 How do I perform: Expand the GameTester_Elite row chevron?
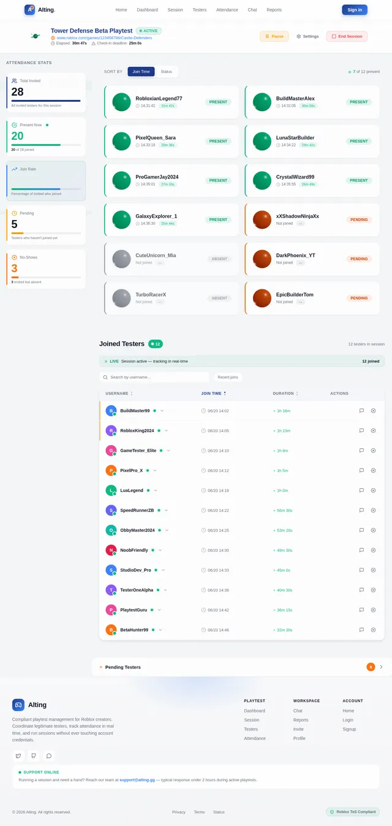(x=168, y=451)
